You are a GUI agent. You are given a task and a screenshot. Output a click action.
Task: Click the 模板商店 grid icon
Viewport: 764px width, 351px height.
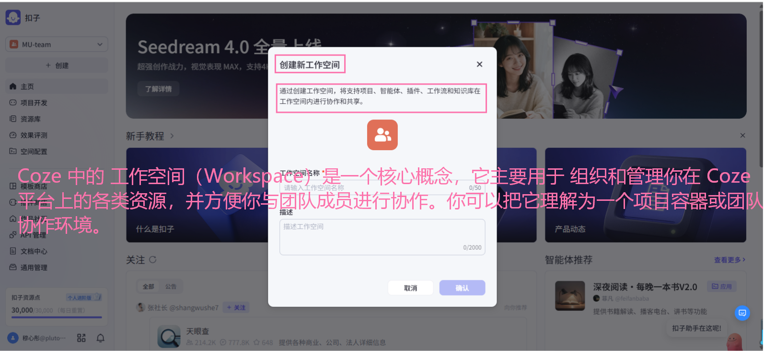[13, 186]
